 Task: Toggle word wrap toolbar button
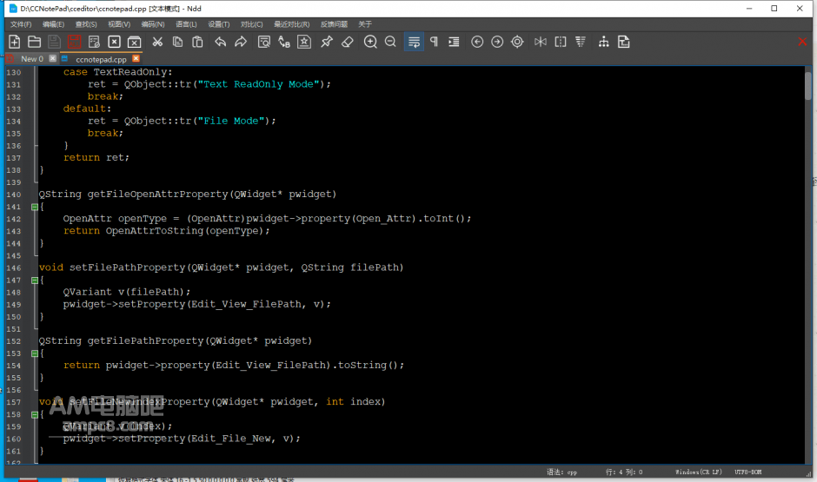(415, 43)
